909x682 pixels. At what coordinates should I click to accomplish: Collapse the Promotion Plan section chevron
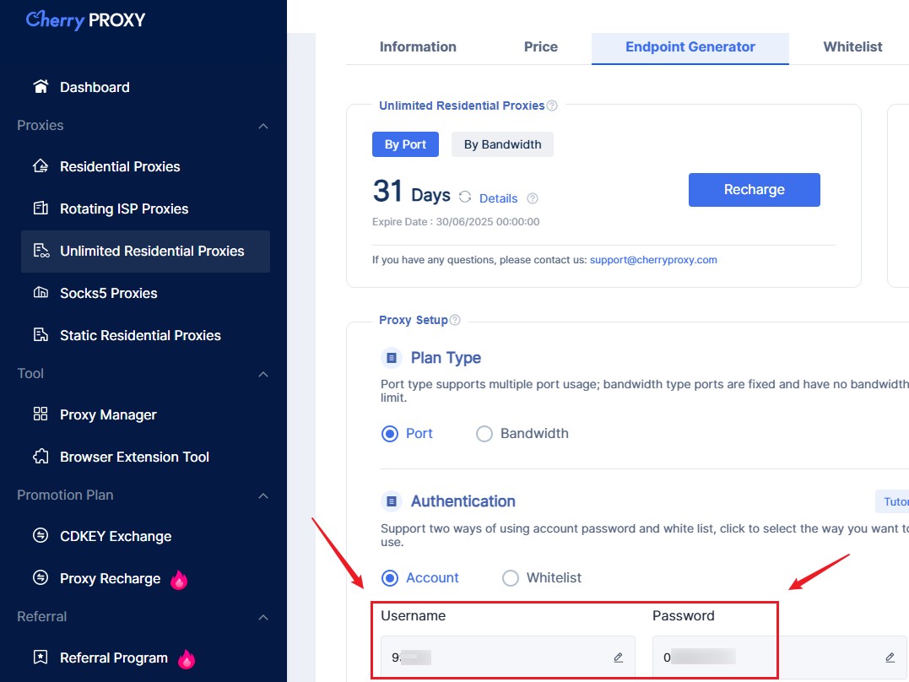click(x=263, y=495)
